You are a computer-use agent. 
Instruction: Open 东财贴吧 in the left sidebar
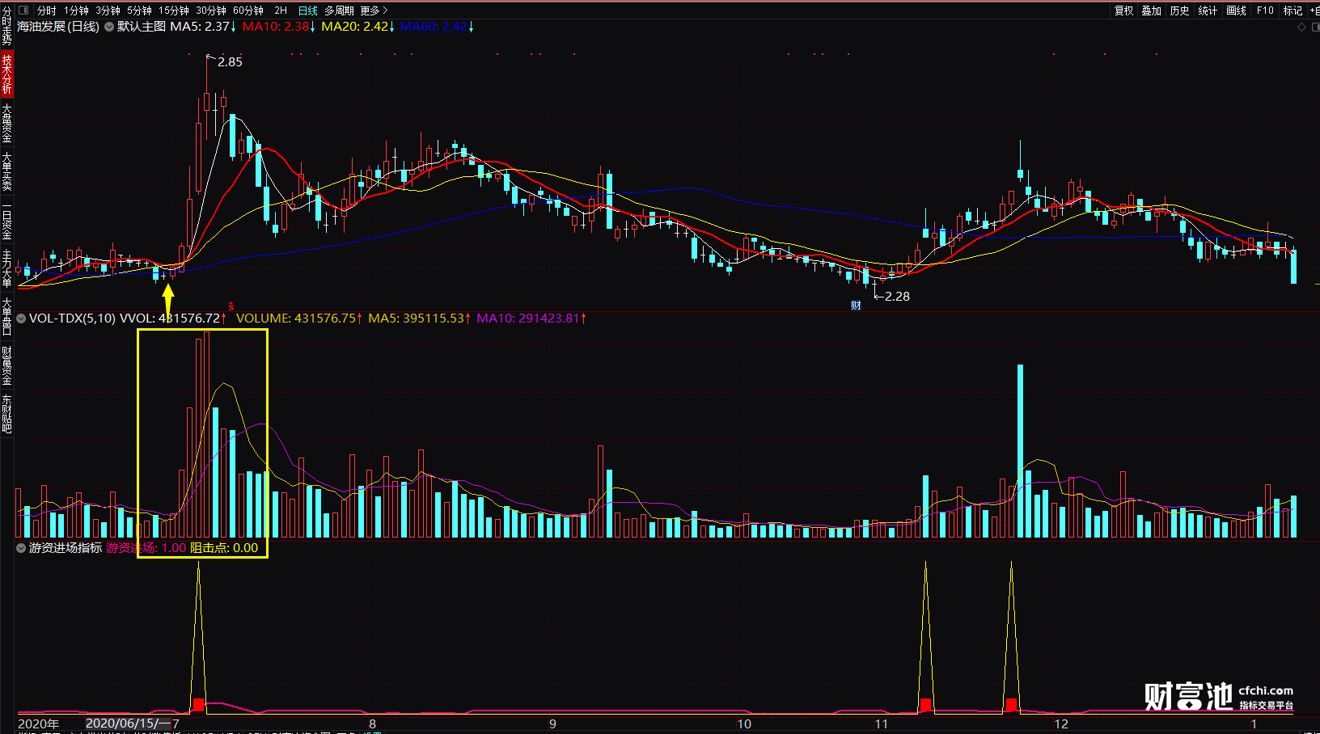(6, 414)
